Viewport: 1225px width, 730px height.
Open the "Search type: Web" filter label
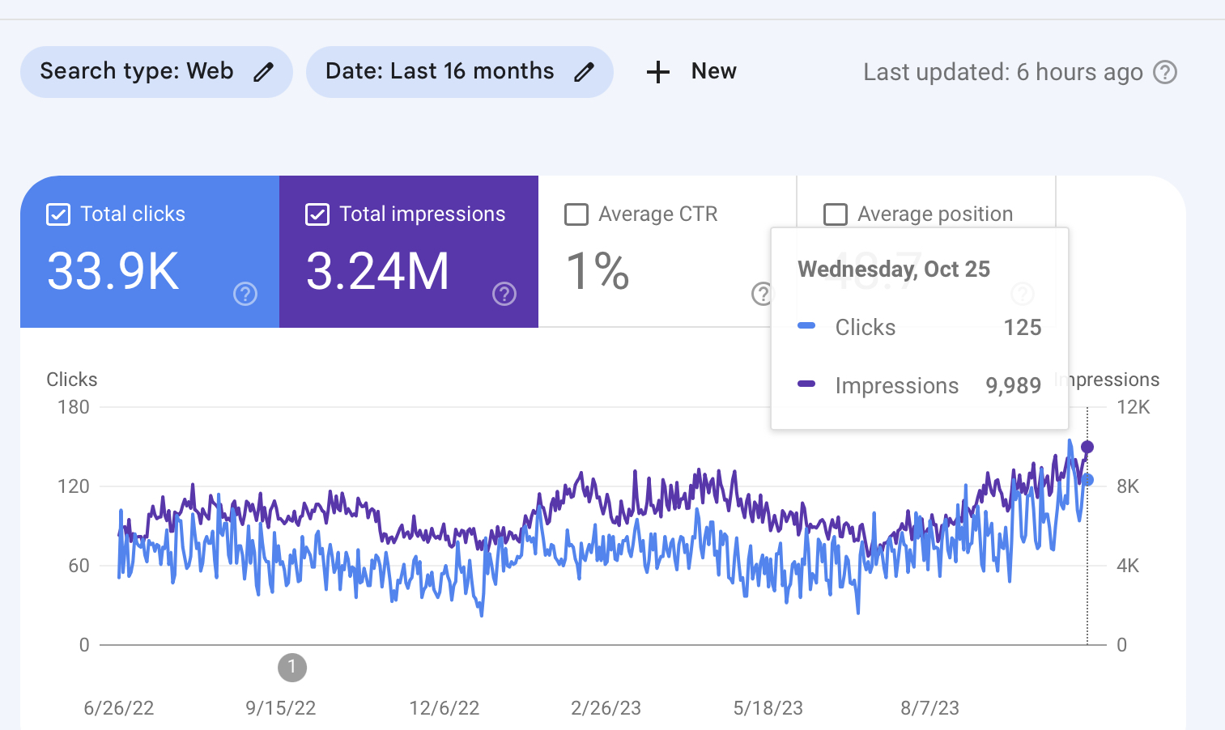coord(137,71)
